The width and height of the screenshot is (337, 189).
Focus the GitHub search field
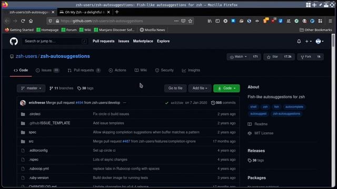click(55, 41)
